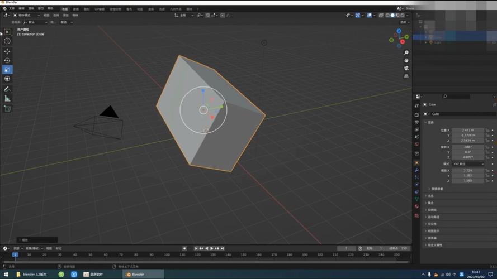Open the viewport shading options arrow
The width and height of the screenshot is (497, 279).
coord(408,15)
